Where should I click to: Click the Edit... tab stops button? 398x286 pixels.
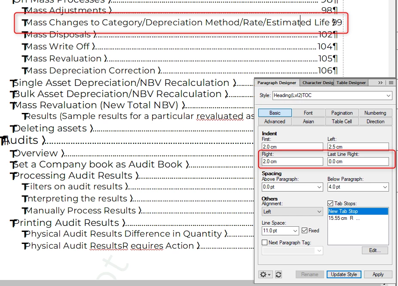(375, 250)
